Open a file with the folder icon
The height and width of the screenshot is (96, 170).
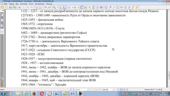coord(3,7)
